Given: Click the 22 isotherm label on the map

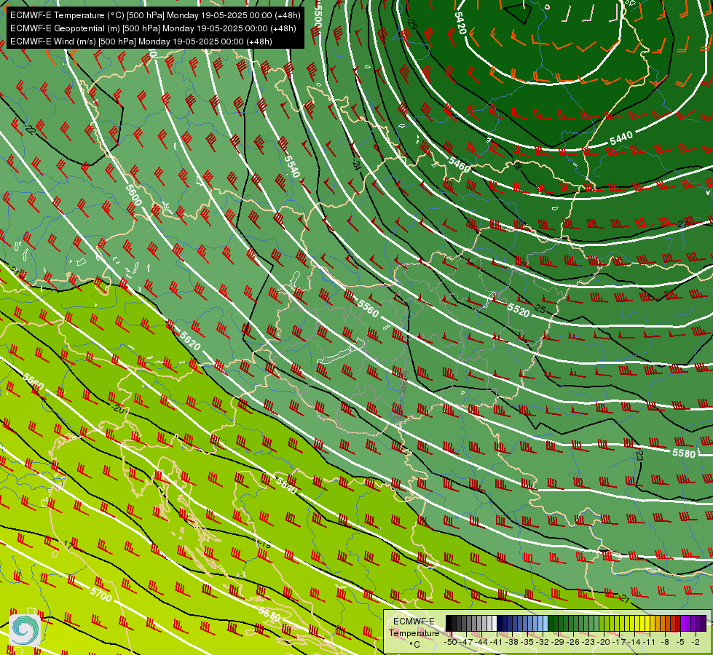Looking at the screenshot, I should click(x=30, y=130).
